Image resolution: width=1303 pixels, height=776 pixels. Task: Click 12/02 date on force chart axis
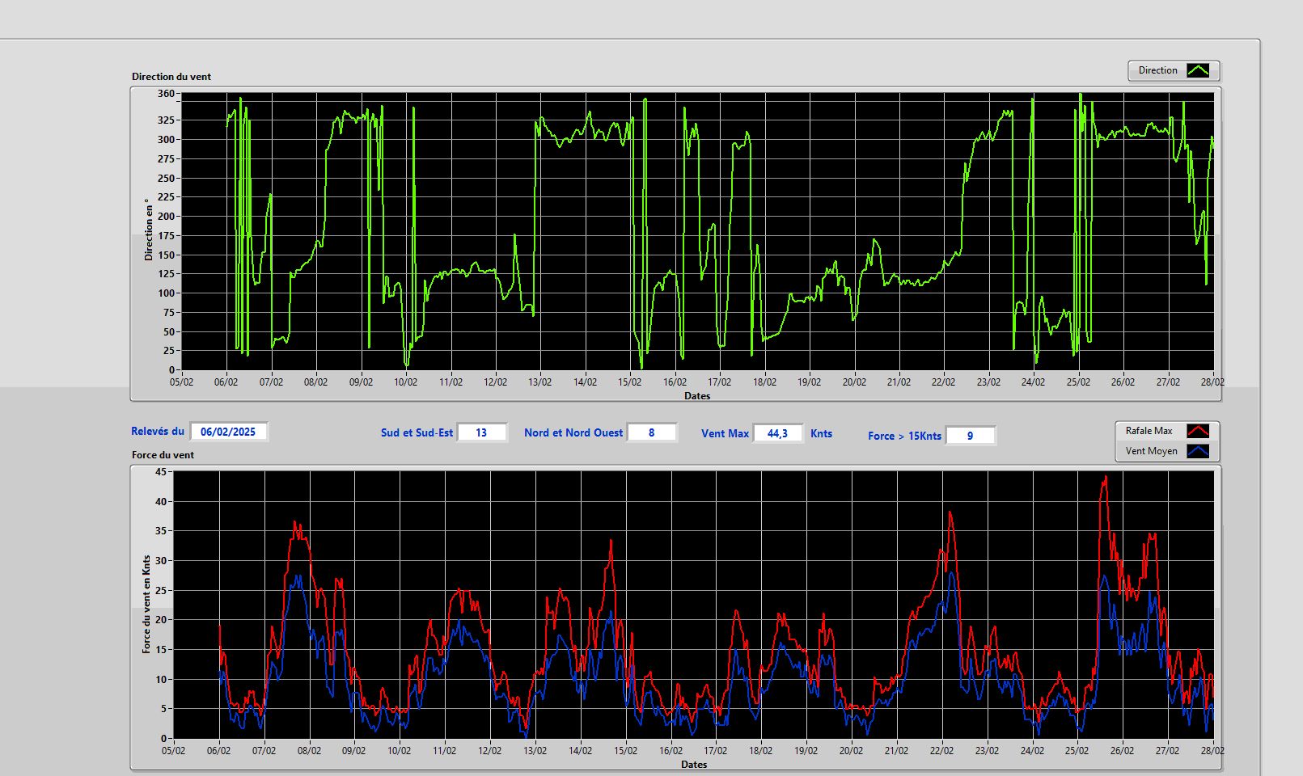[489, 751]
